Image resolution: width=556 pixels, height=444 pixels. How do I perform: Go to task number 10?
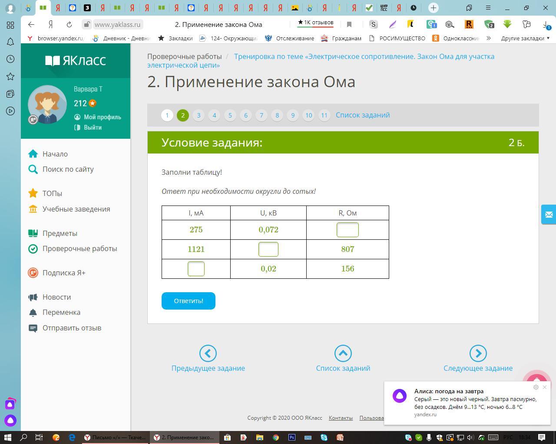click(x=308, y=115)
